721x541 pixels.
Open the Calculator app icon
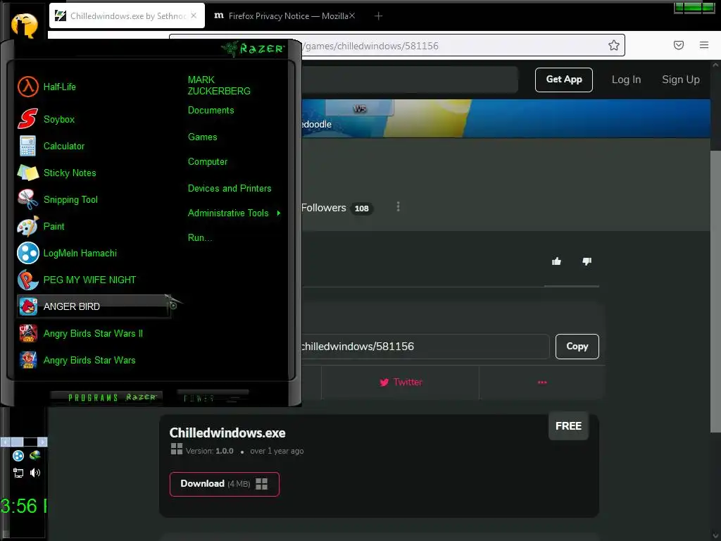[x=27, y=147]
